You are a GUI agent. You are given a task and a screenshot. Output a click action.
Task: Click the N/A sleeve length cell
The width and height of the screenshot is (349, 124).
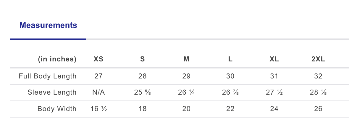pyautogui.click(x=98, y=93)
